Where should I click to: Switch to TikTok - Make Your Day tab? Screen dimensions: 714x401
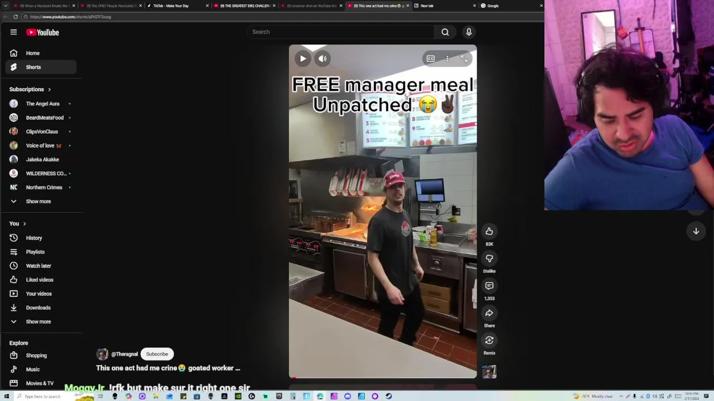pyautogui.click(x=177, y=6)
